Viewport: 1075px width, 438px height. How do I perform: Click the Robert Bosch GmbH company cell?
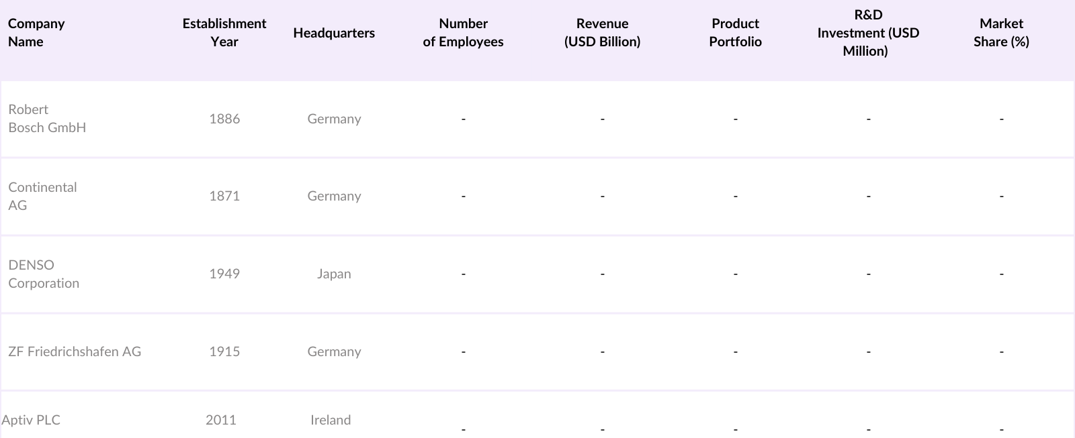tap(47, 118)
